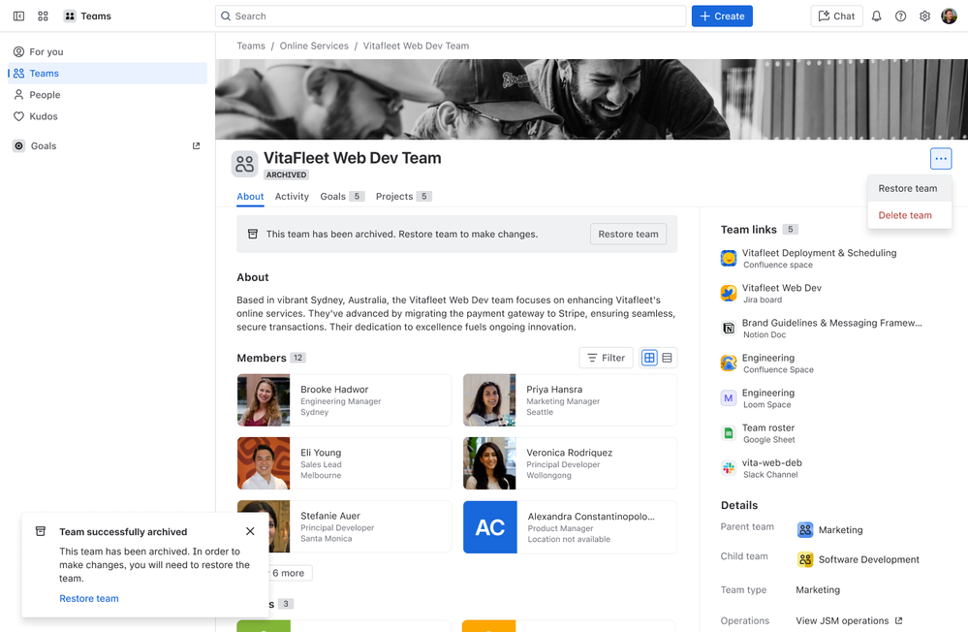The image size is (968, 632).
Task: Click the archive box icon in the toast
Action: pyautogui.click(x=41, y=531)
